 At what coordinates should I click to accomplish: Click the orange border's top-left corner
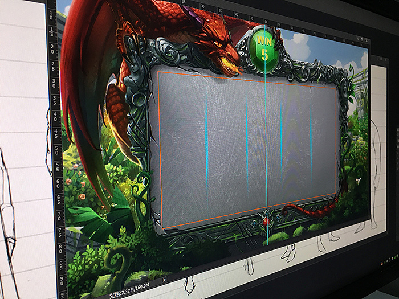(158, 72)
